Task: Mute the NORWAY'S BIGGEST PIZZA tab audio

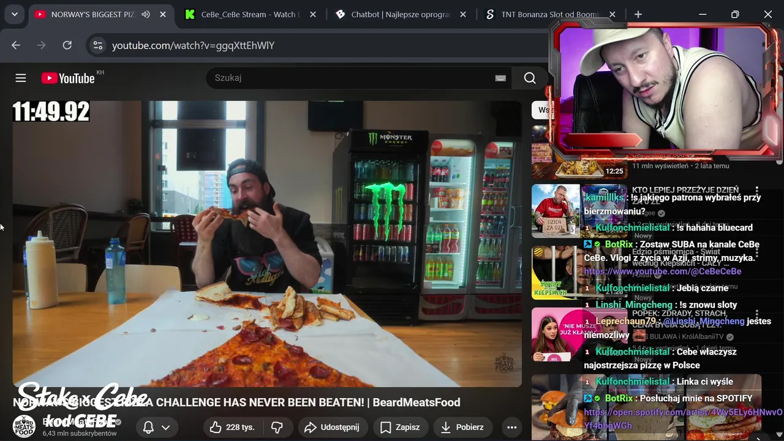Action: [146, 14]
